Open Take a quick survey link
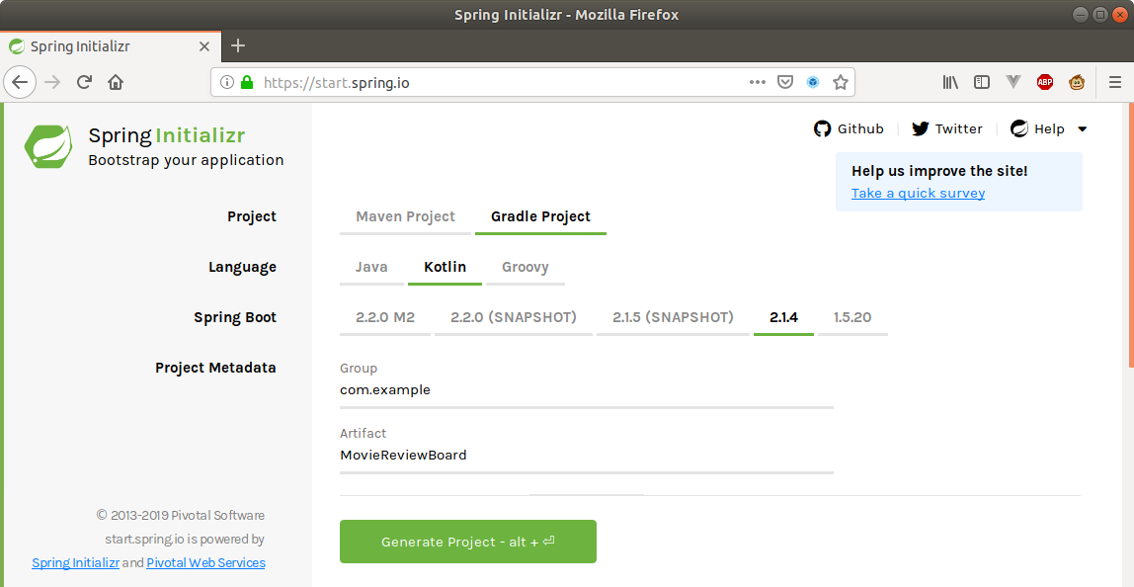The height and width of the screenshot is (587, 1134). click(918, 194)
